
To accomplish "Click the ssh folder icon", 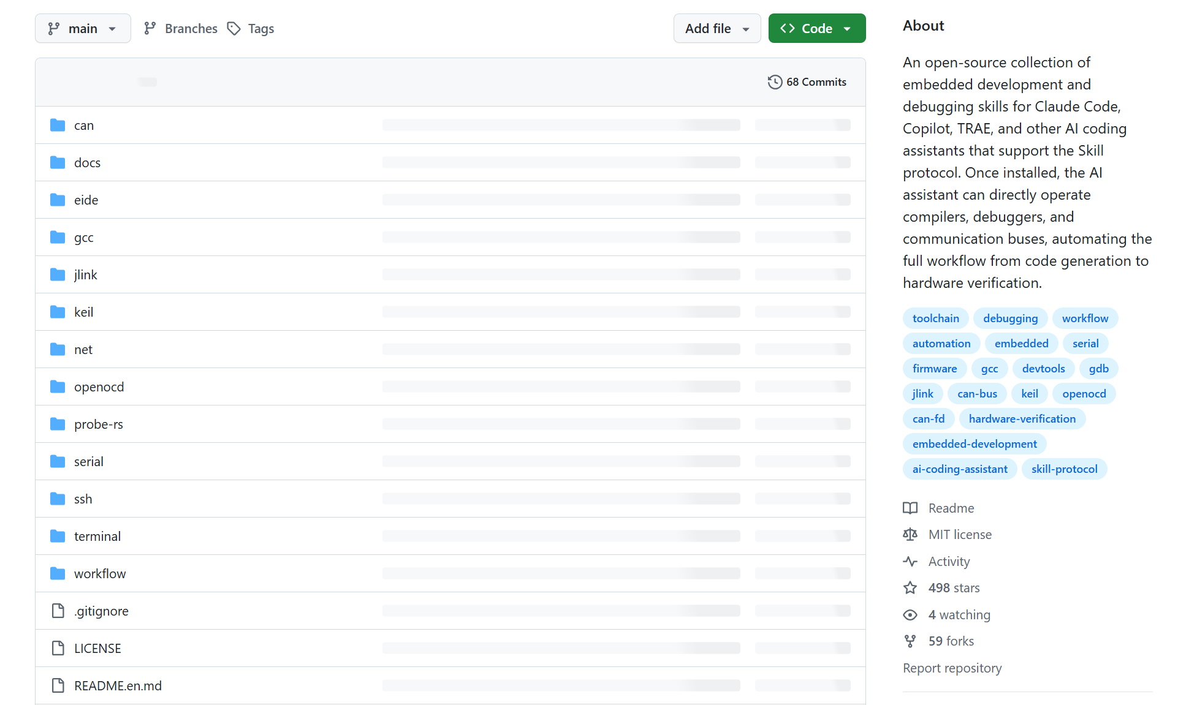I will (58, 499).
